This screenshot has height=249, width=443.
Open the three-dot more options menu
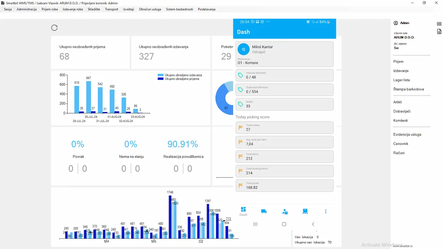click(326, 211)
